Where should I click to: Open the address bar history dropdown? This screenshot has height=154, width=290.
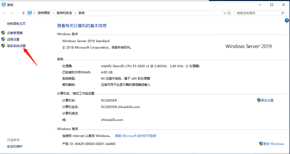224,13
